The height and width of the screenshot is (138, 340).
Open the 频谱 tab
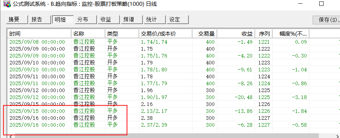tap(132, 20)
